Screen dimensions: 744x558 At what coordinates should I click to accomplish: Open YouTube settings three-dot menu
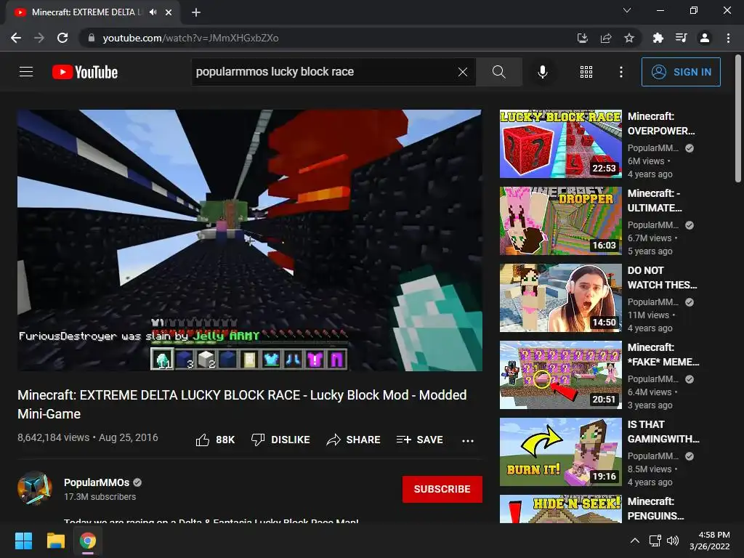pyautogui.click(x=620, y=72)
